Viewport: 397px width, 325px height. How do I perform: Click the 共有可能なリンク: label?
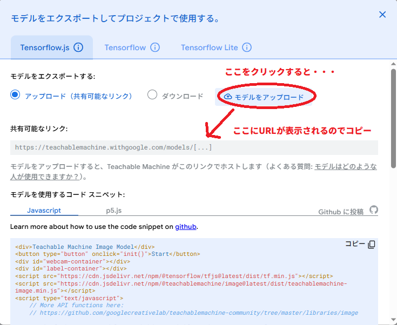point(39,128)
